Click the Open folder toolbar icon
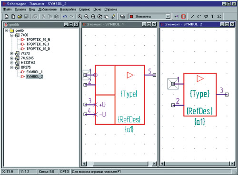This screenshot has width=238, height=175. (x=20, y=17)
